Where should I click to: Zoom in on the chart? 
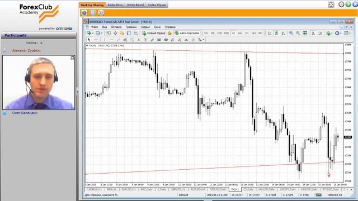pos(291,33)
